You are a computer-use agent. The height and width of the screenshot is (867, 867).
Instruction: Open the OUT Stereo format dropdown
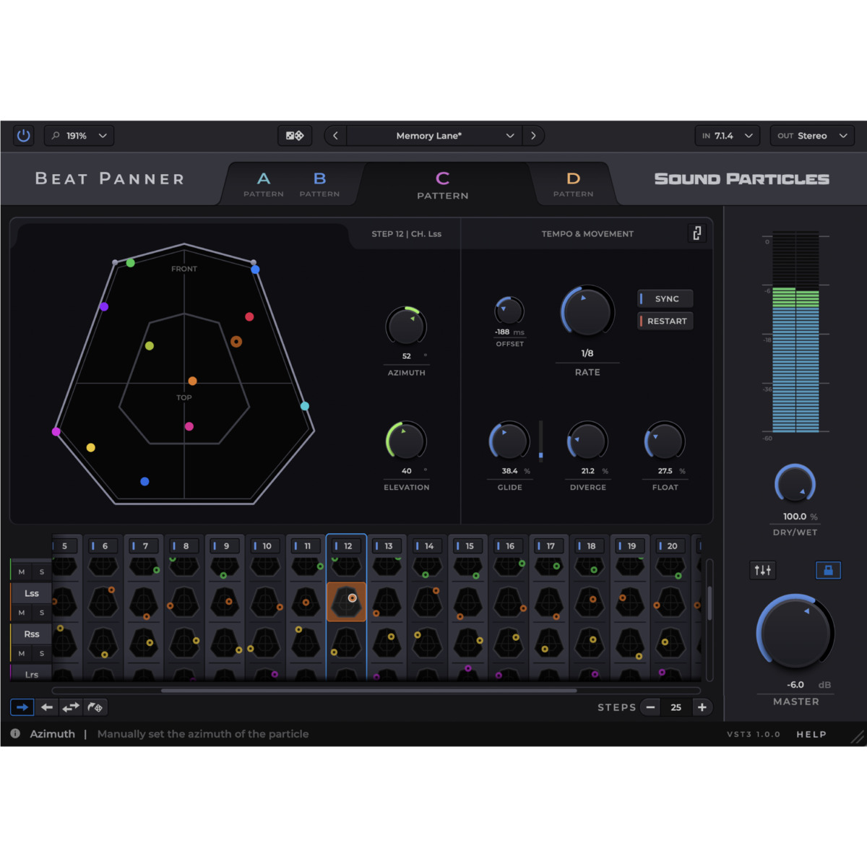[x=812, y=135]
